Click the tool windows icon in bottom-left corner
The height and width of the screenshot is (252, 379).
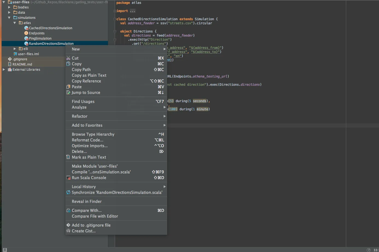[5, 250]
